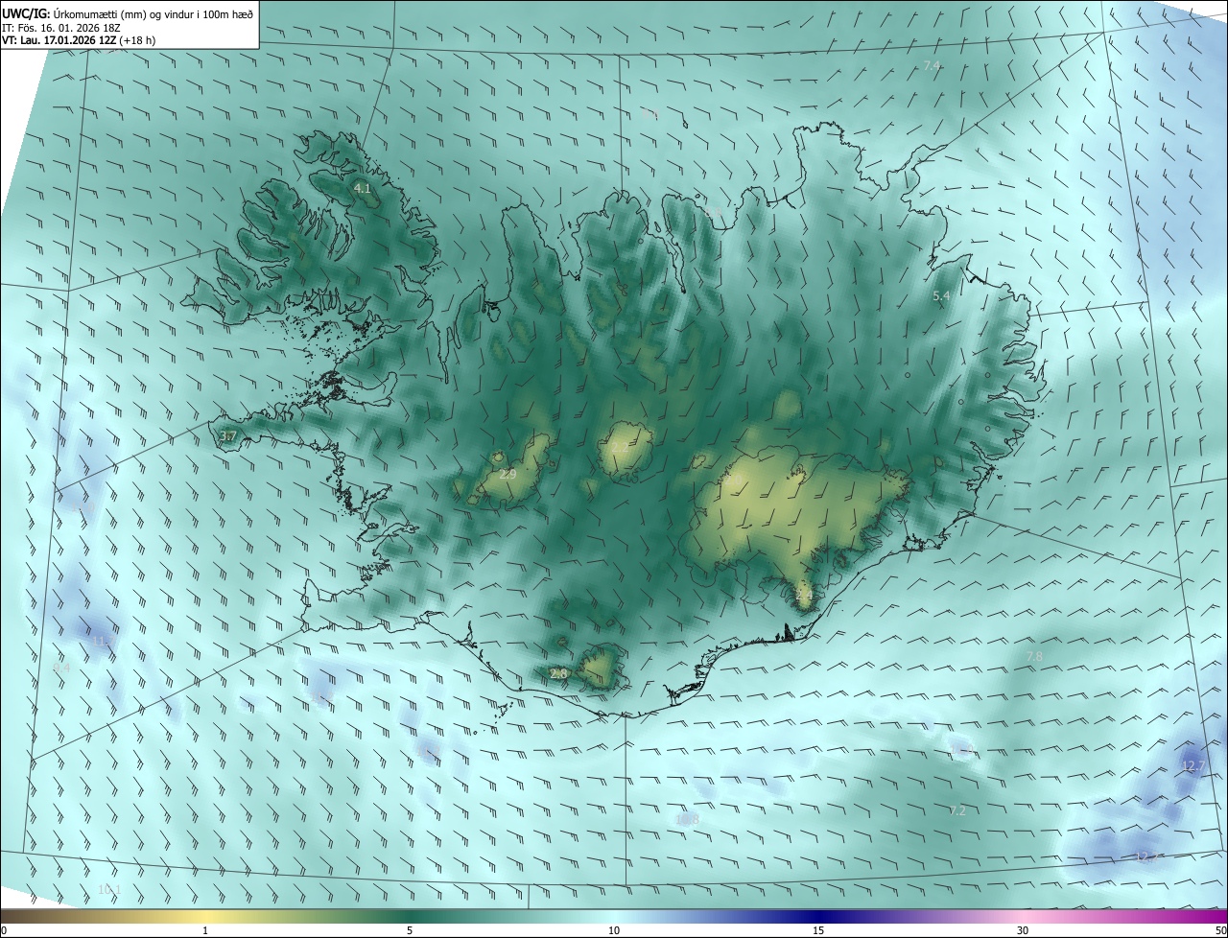Click the colorbar tick label 50
The image size is (1228, 938).
1220,930
